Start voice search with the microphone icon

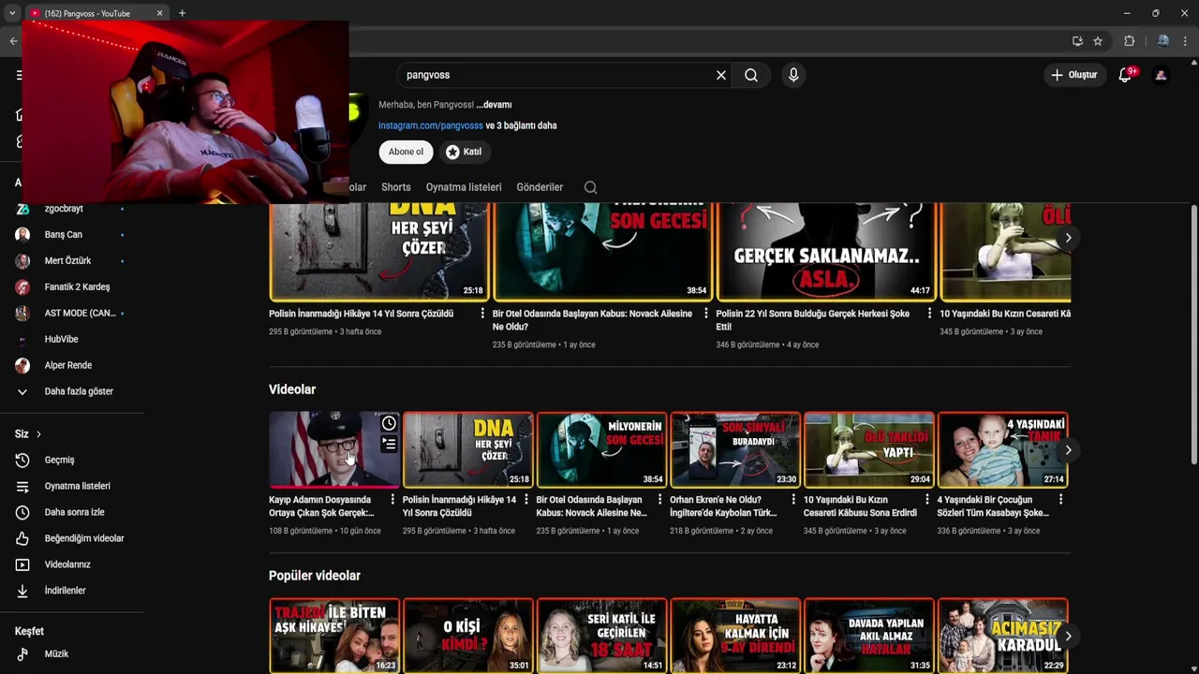pyautogui.click(x=793, y=75)
